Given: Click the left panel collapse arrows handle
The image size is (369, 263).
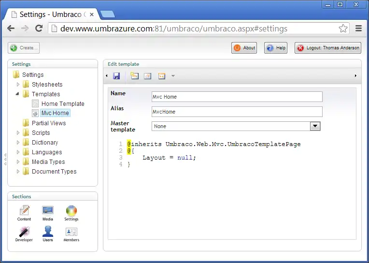Looking at the screenshot, I should tap(5, 160).
